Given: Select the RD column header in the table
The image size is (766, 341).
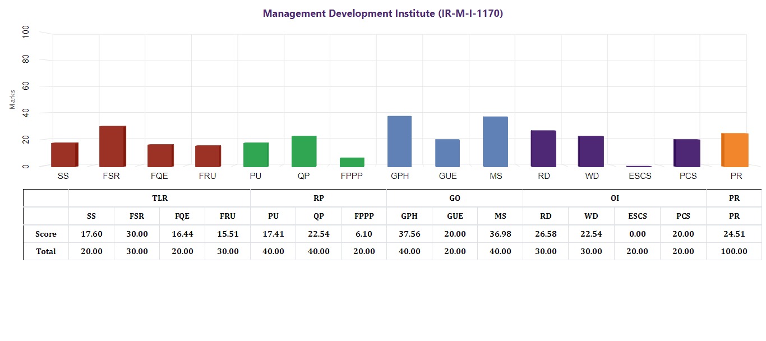Looking at the screenshot, I should pyautogui.click(x=546, y=216).
